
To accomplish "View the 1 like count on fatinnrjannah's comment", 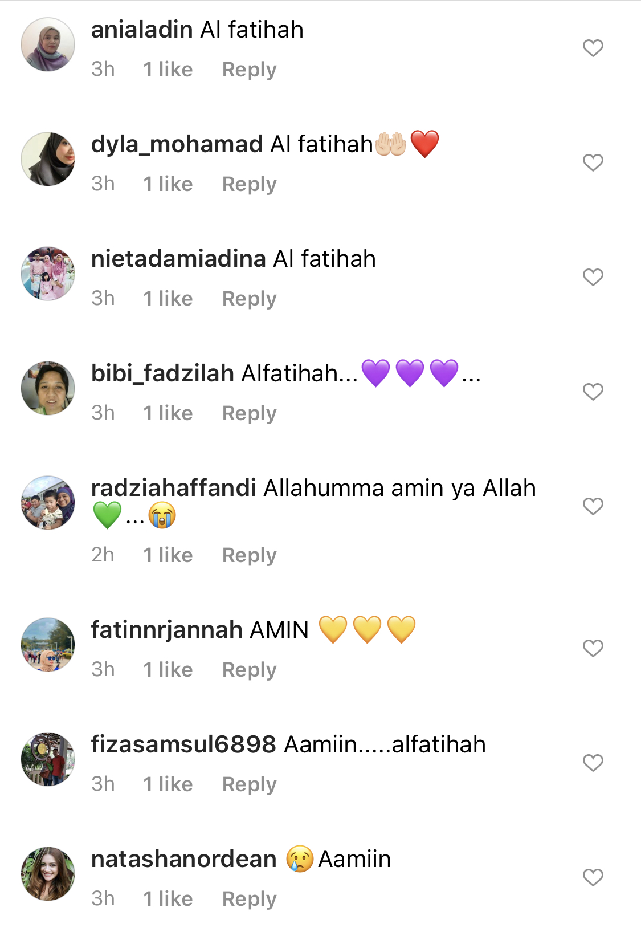I will (168, 670).
